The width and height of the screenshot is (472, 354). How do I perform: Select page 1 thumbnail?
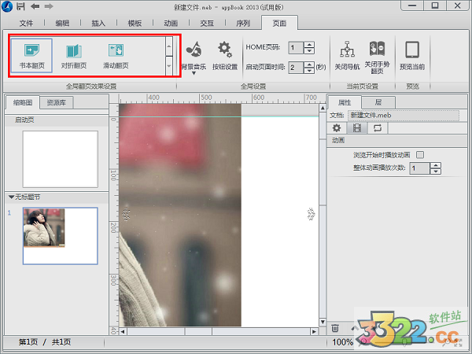coord(61,236)
